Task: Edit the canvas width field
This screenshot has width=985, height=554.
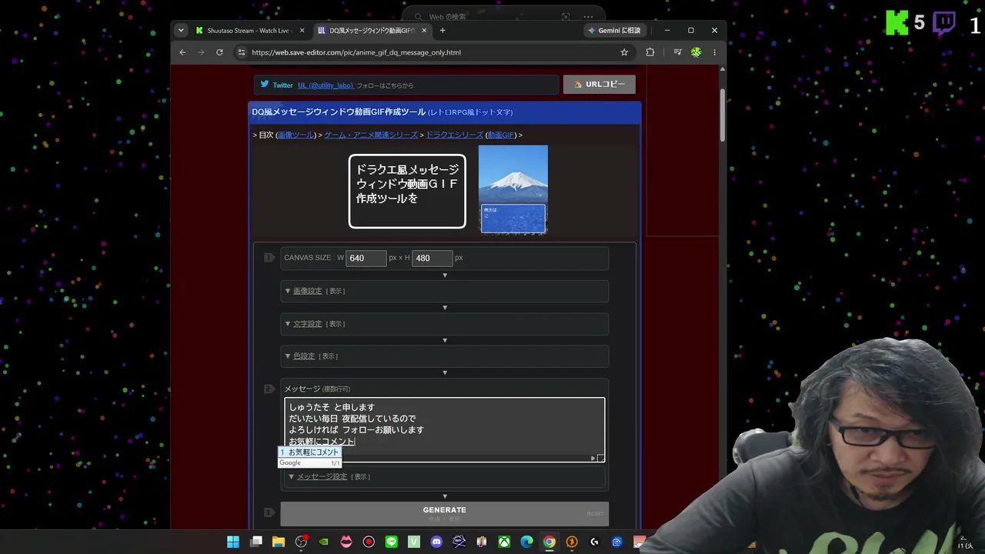Action: click(x=366, y=259)
